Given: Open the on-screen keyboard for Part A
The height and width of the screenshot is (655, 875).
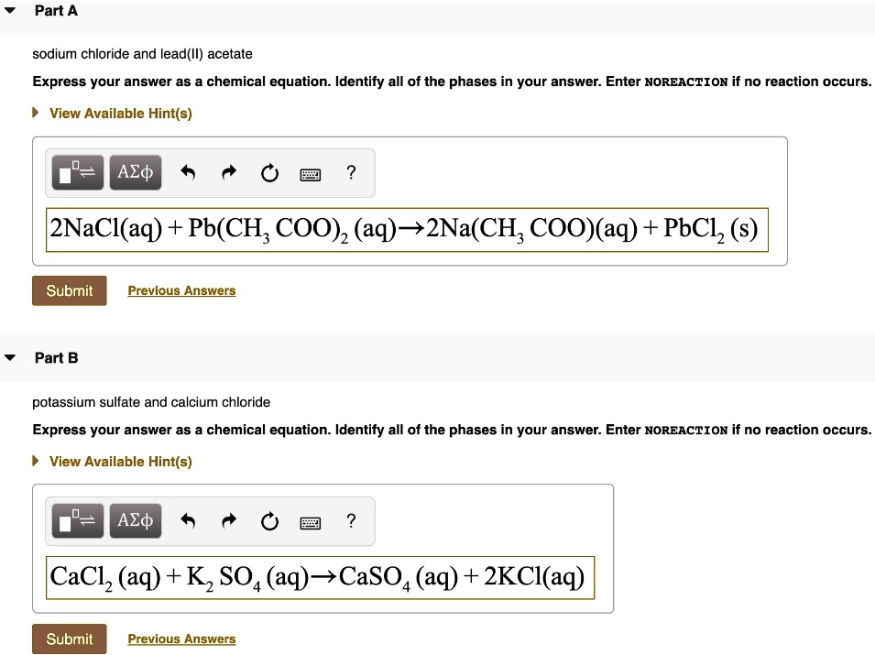Looking at the screenshot, I should (310, 173).
